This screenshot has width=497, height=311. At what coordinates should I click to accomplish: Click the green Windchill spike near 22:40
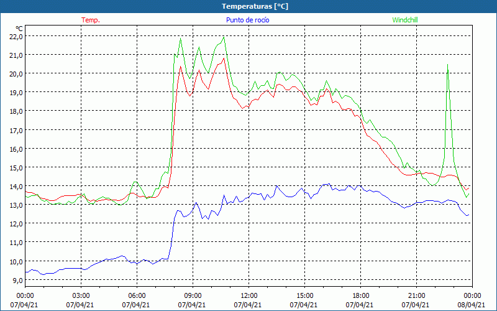(447, 65)
